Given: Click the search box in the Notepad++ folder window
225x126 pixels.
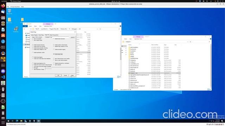Looking at the screenshot, I should [201, 42].
